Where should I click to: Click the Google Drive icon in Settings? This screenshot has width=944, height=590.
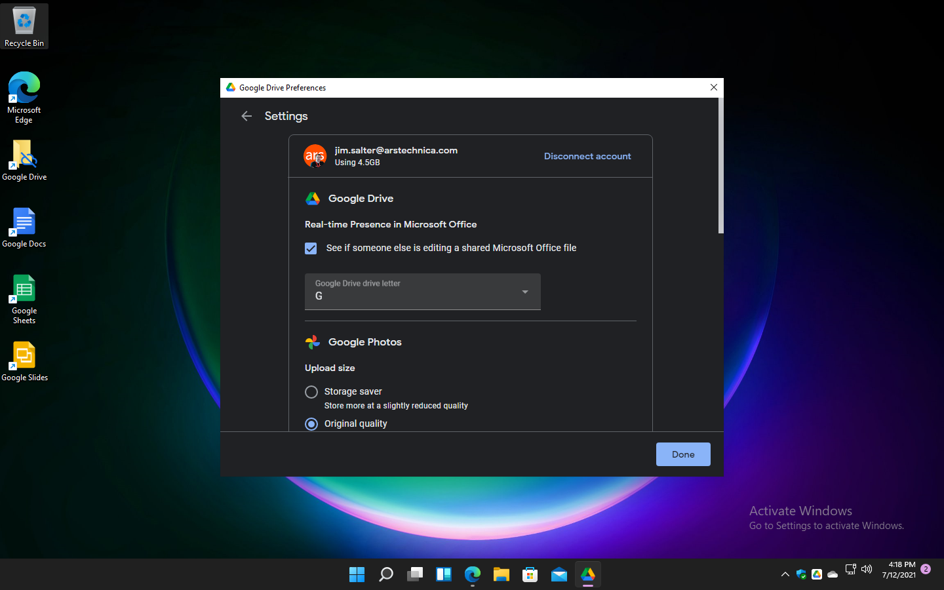point(313,198)
